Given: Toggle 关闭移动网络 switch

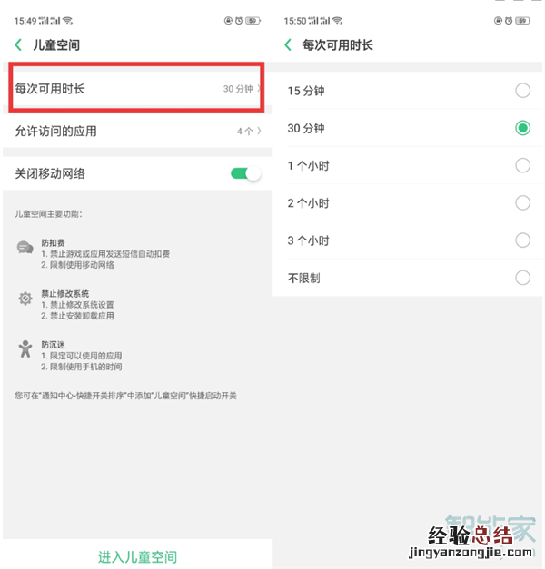Looking at the screenshot, I should point(245,173).
